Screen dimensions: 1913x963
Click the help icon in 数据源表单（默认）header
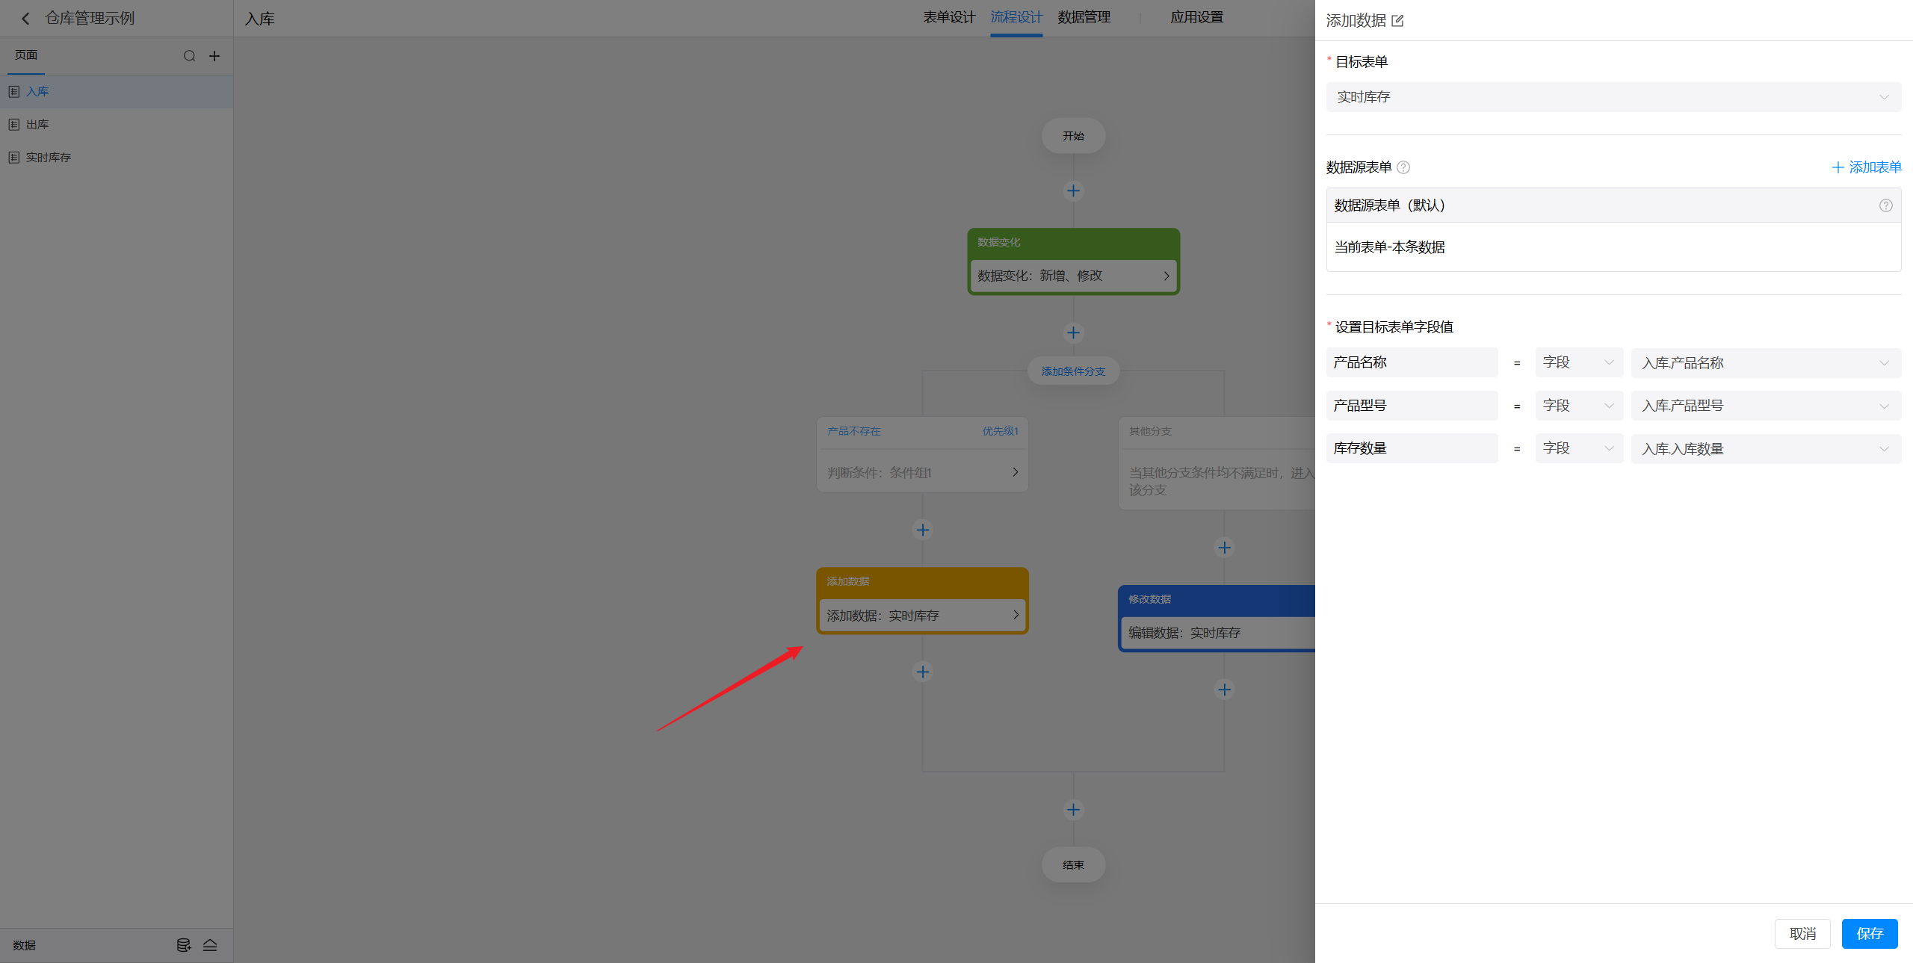tap(1885, 205)
